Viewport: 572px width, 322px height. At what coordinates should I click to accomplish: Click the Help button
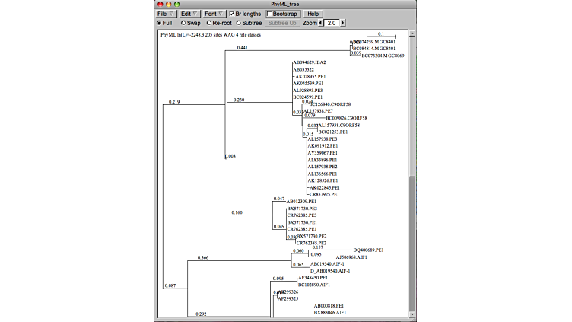(313, 14)
